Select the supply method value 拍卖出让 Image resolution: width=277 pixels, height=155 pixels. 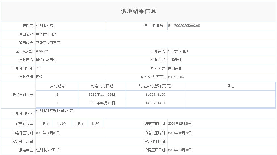click(175, 60)
